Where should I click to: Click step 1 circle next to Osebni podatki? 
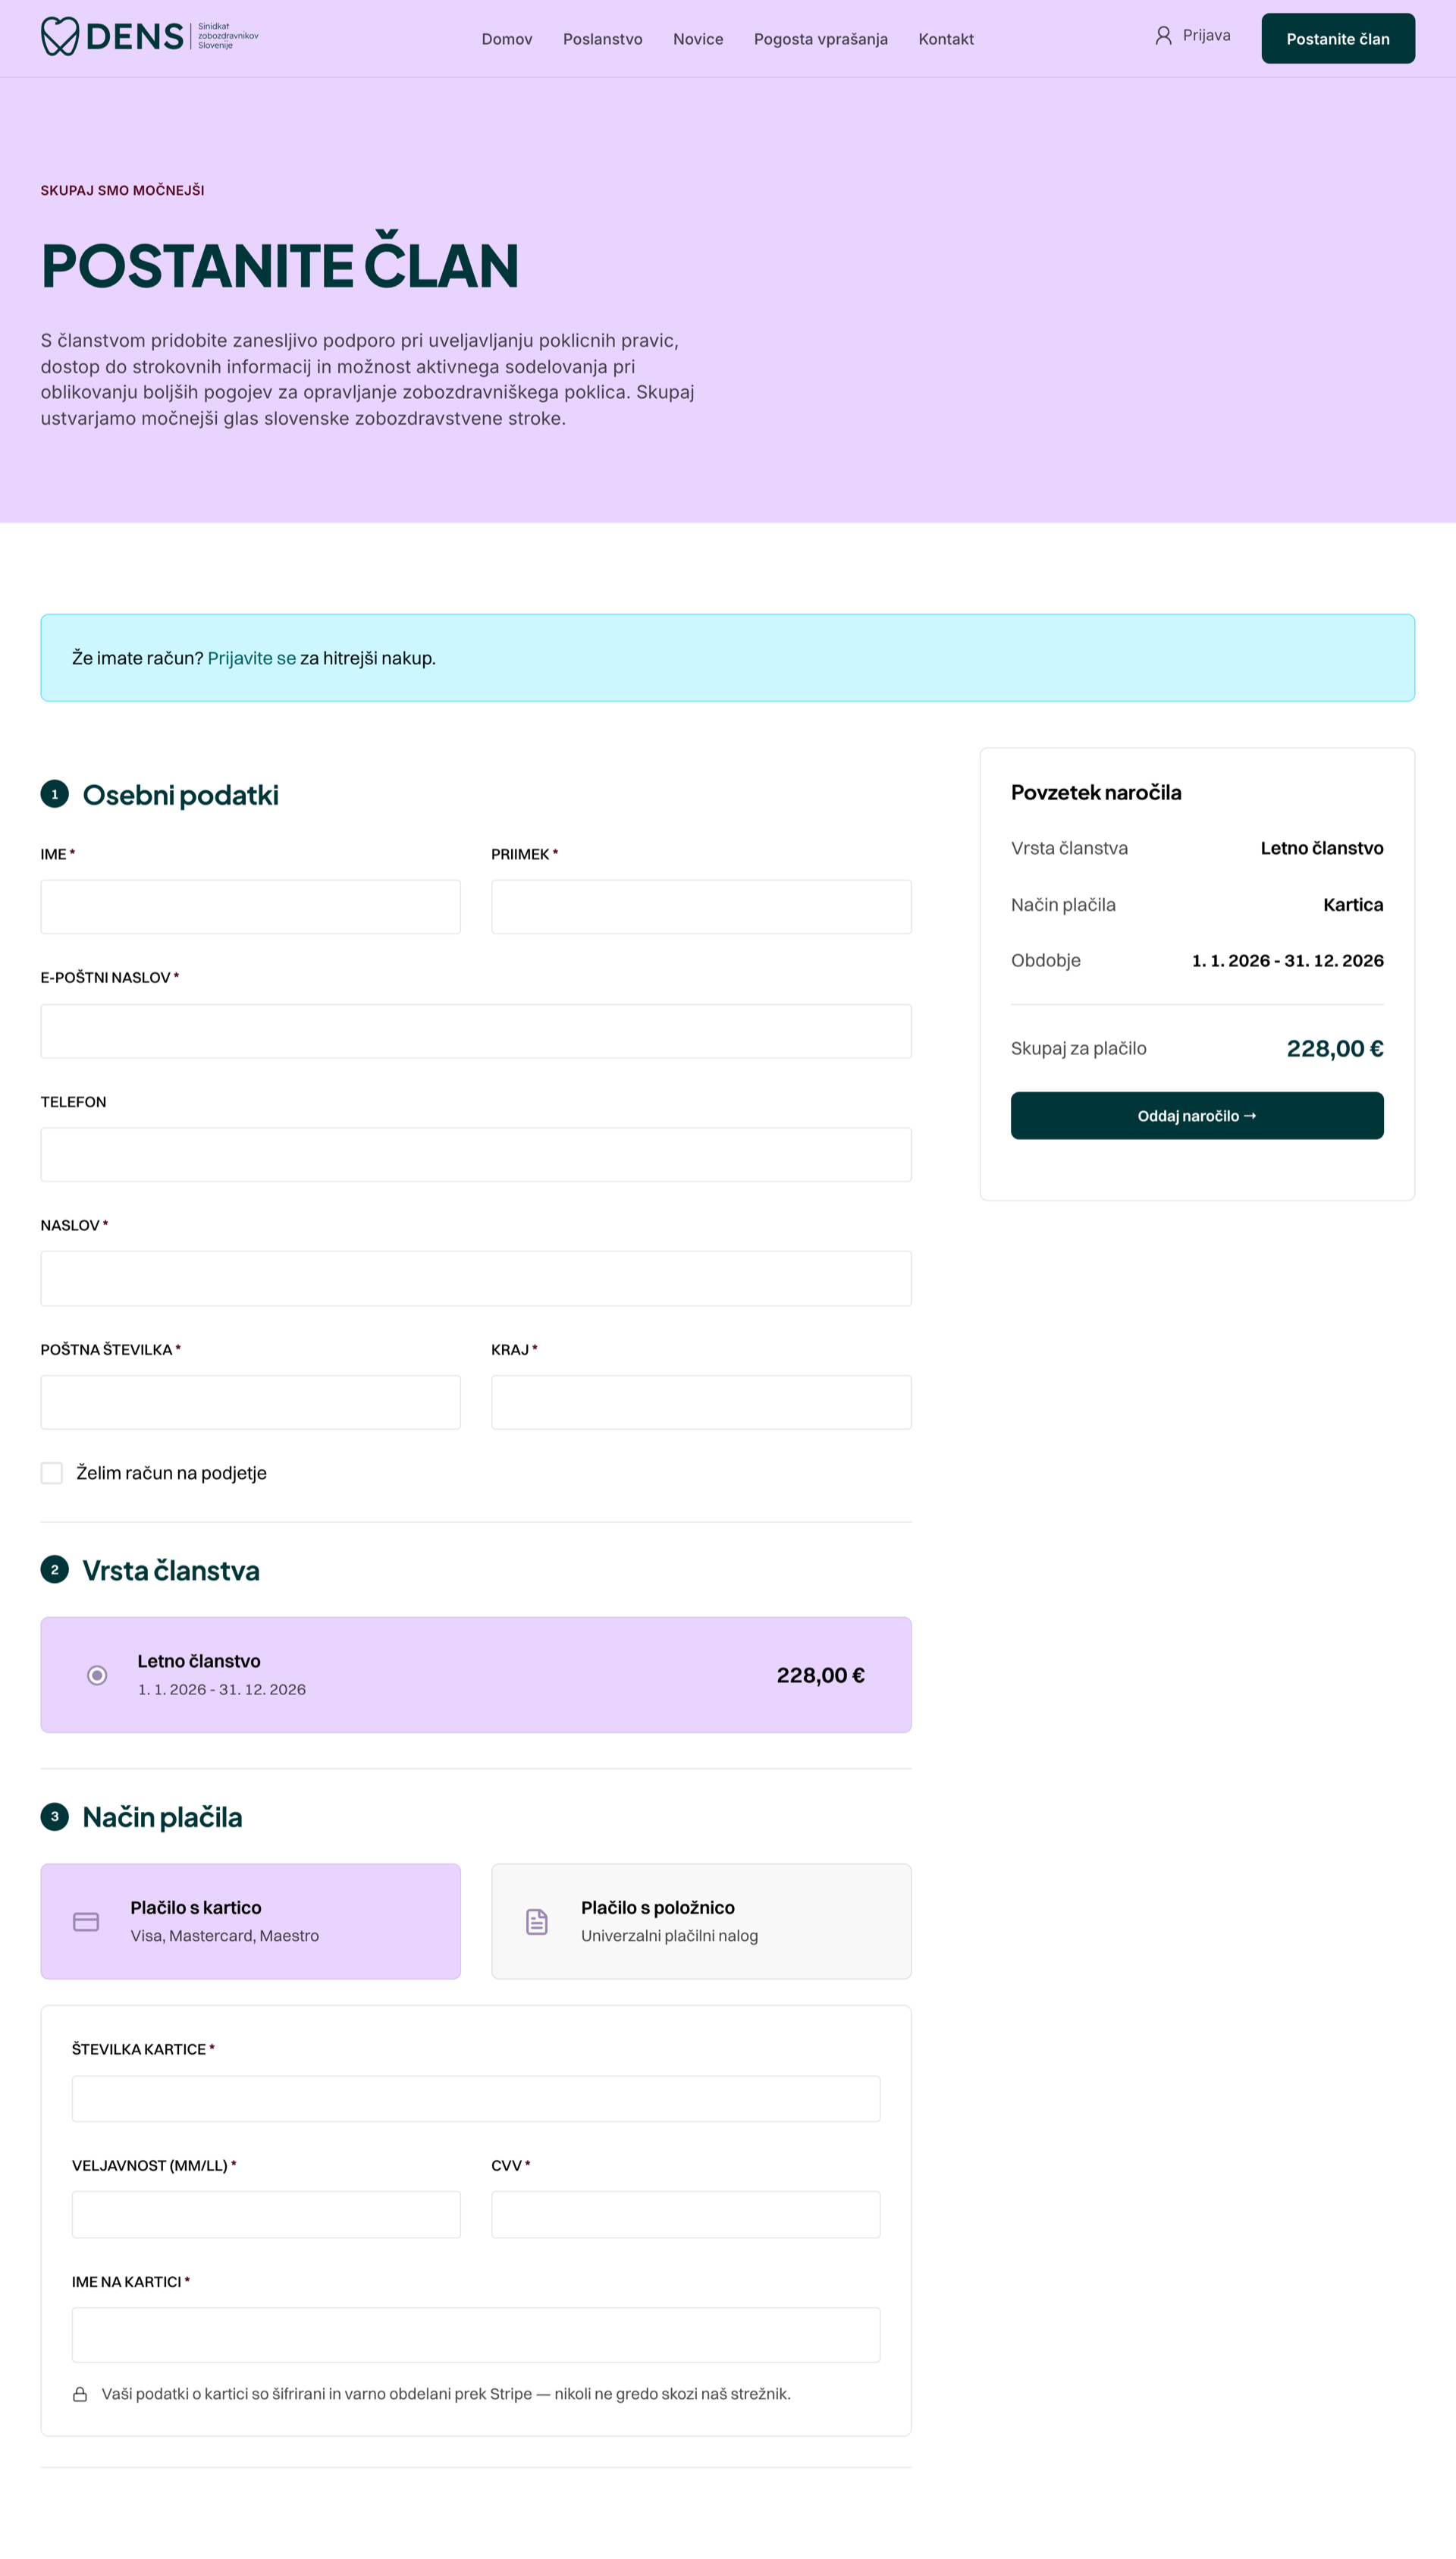coord(54,794)
